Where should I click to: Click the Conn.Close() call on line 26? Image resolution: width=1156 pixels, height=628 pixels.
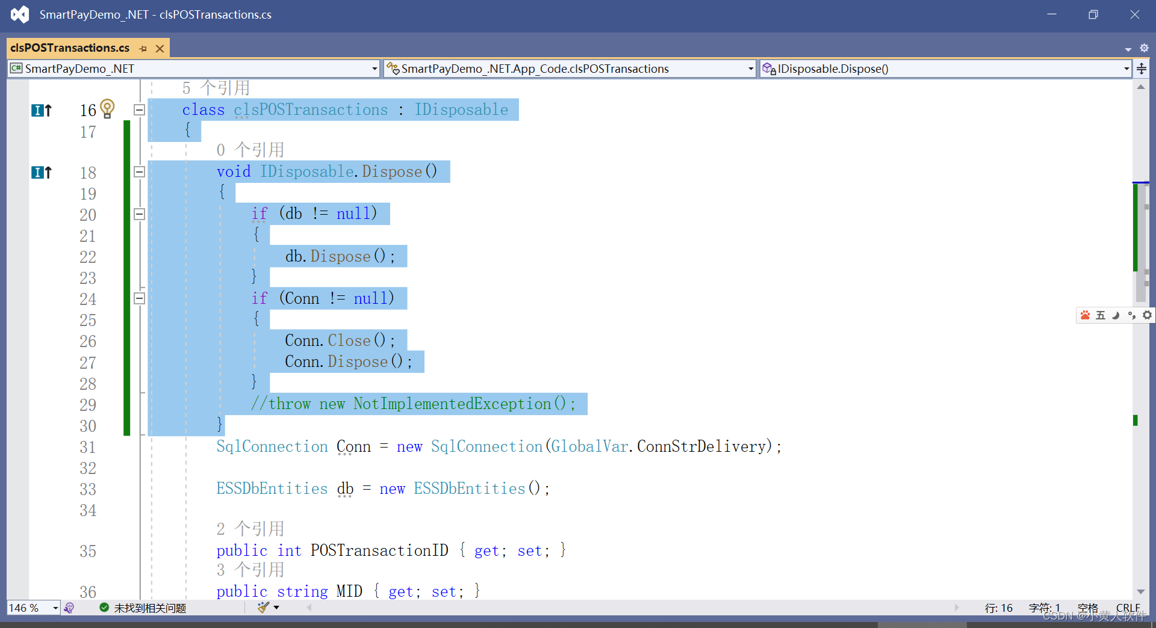[x=340, y=340]
